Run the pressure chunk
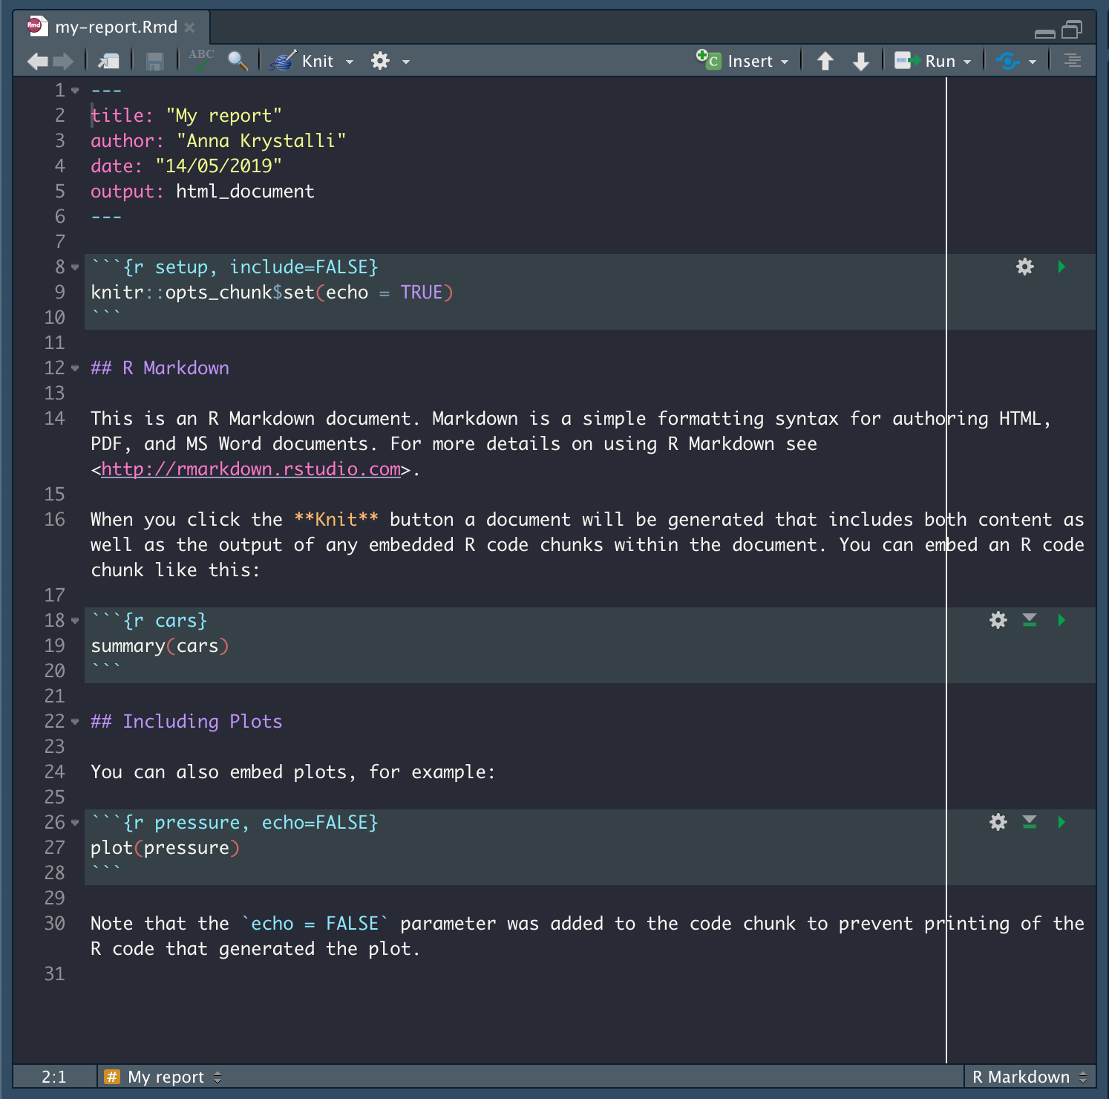 click(x=1061, y=822)
